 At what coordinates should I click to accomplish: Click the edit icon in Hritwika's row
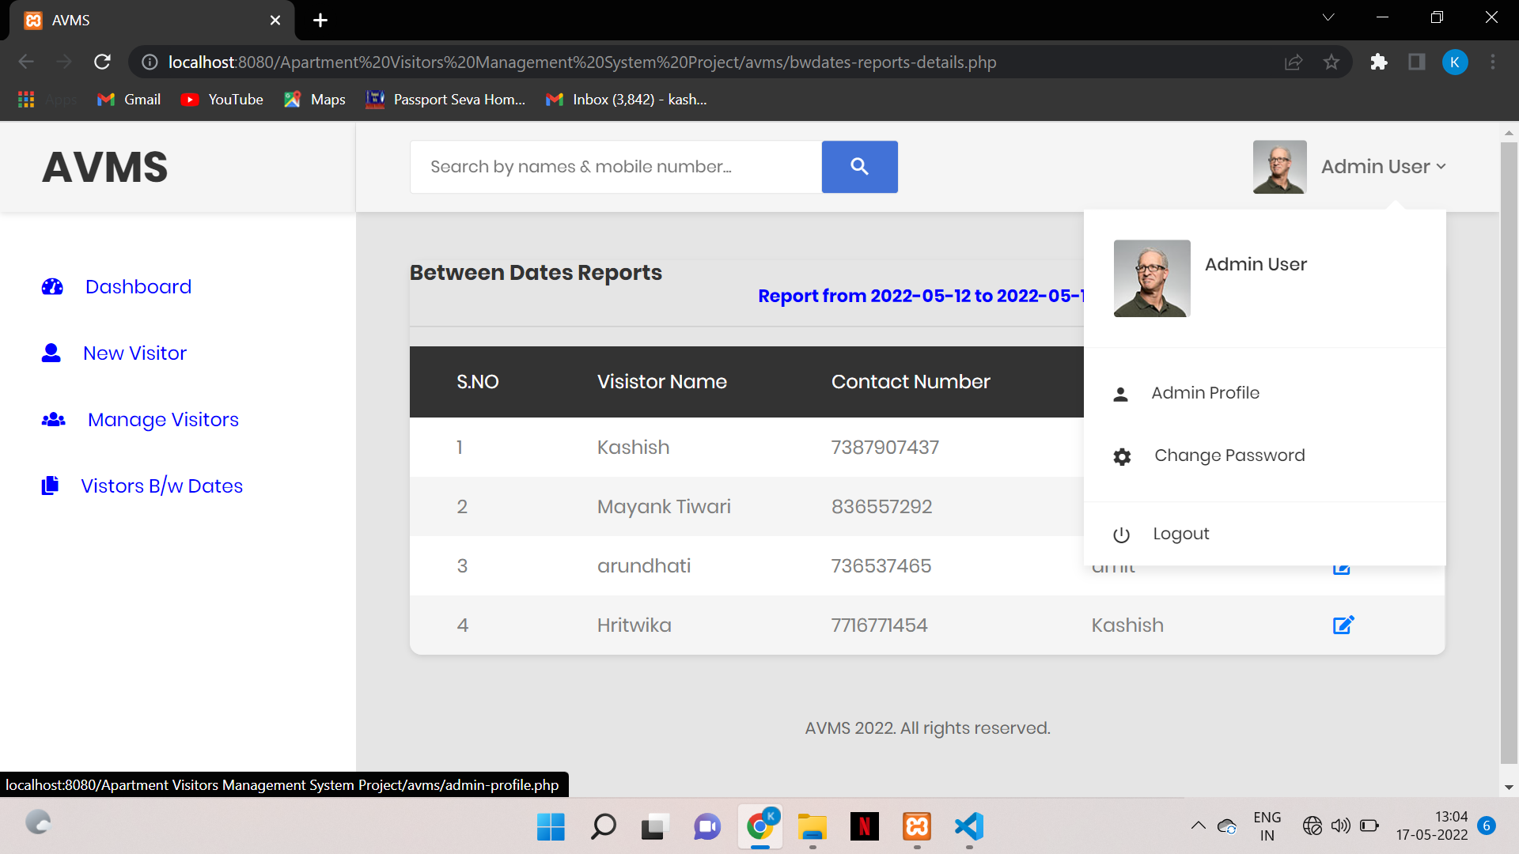pos(1343,625)
